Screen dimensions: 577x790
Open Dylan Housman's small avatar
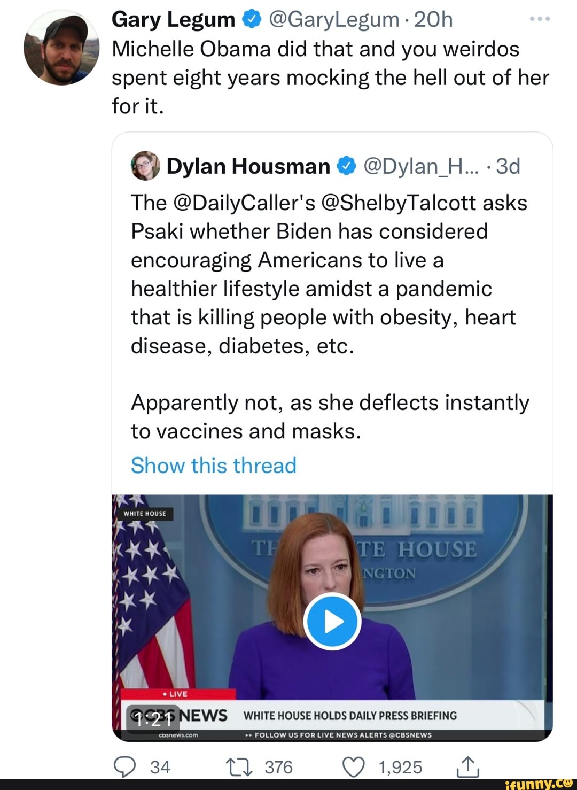point(145,166)
